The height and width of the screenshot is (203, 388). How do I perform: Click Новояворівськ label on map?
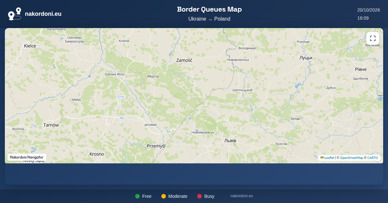click(203, 132)
